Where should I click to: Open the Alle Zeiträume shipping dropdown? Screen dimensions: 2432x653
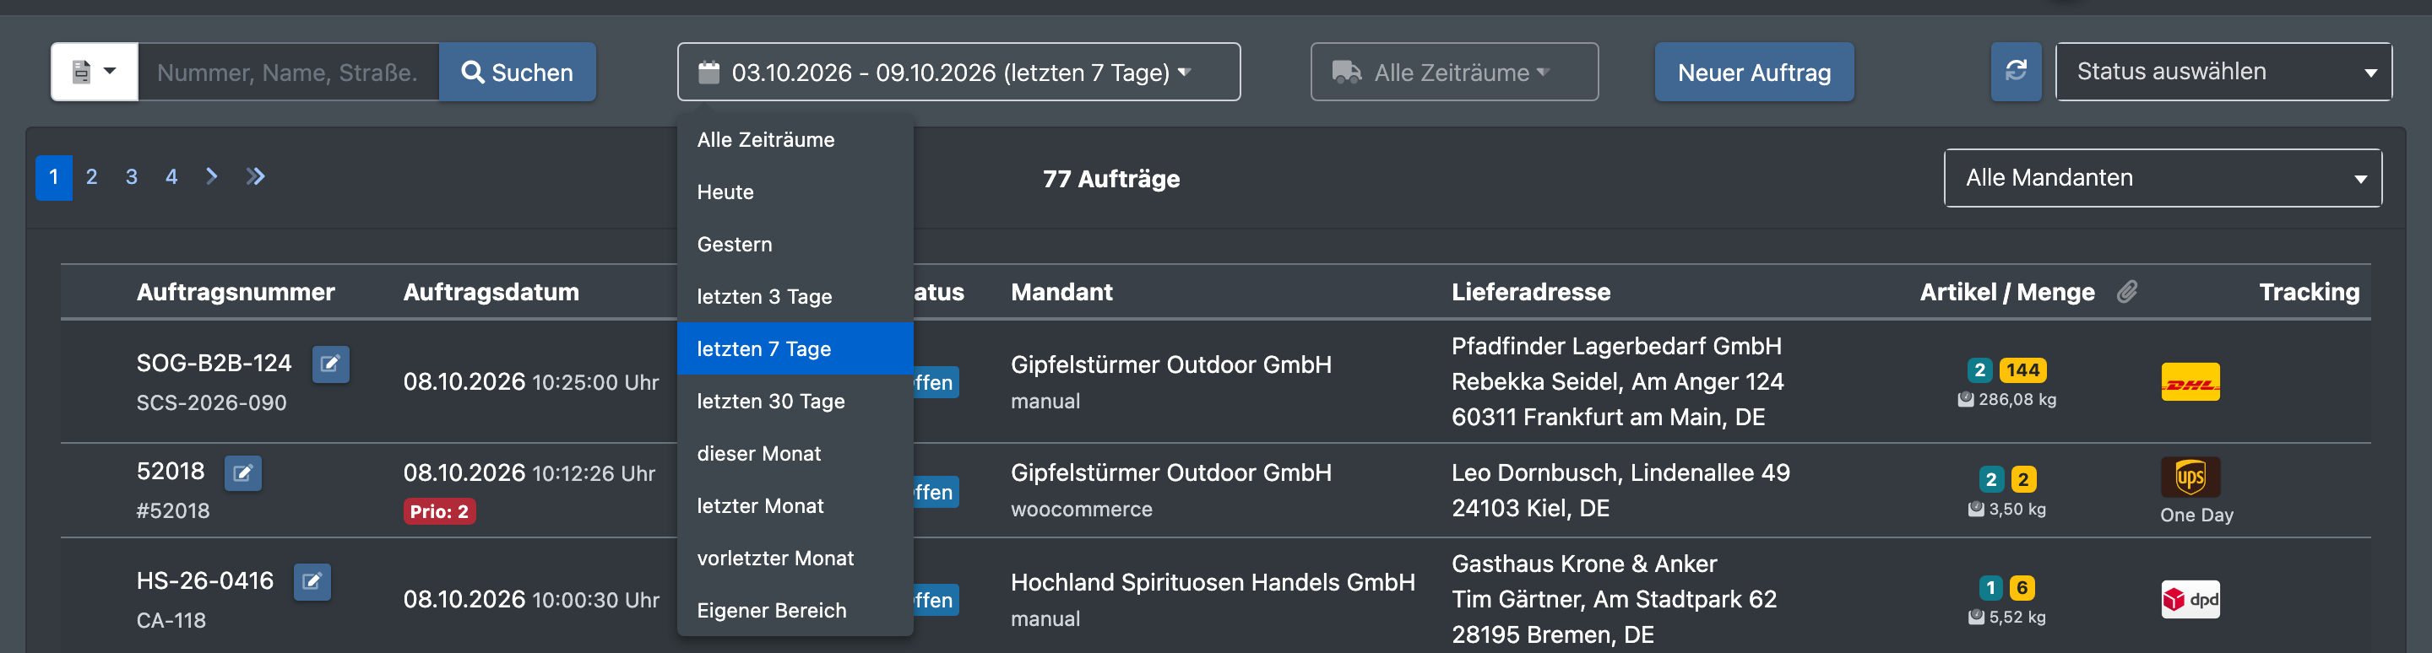point(1454,72)
